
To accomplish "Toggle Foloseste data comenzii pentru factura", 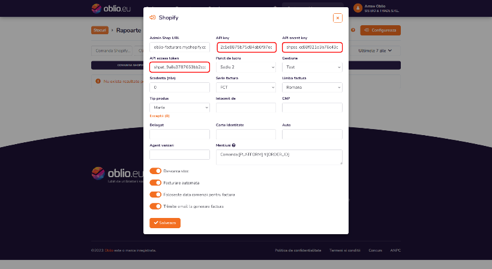I will 155,195.
